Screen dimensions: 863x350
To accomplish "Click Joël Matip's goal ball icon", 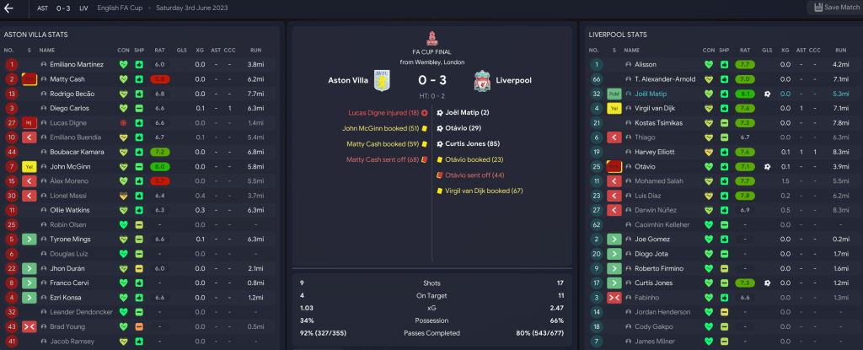I will [x=767, y=94].
